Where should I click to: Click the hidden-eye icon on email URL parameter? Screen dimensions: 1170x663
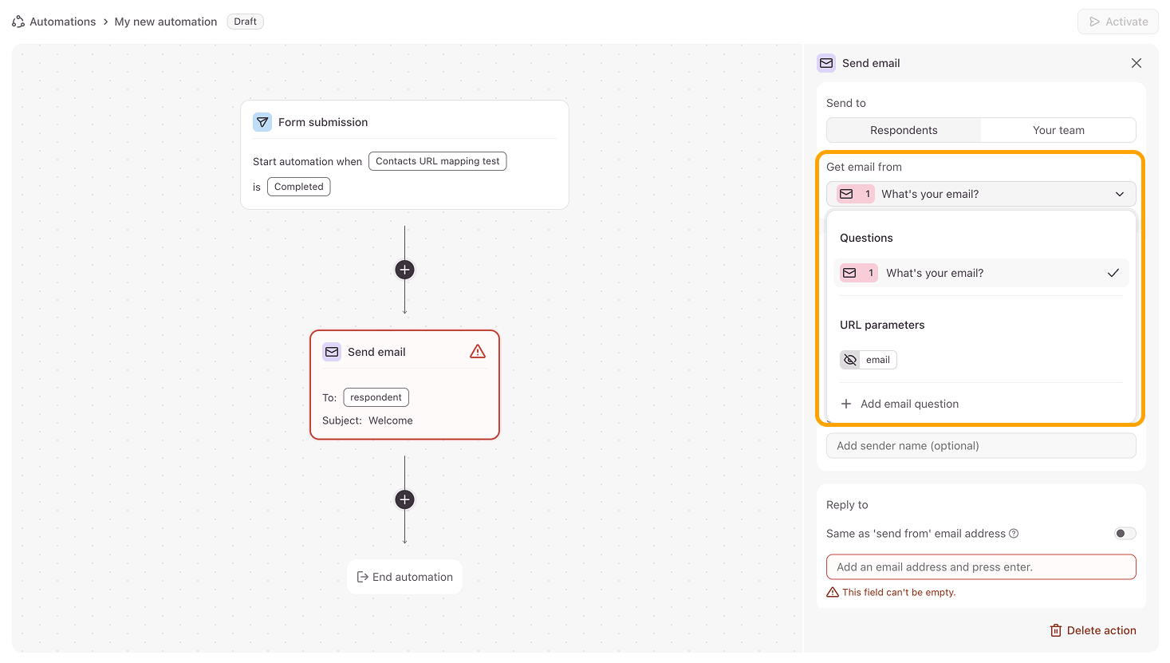(x=850, y=360)
